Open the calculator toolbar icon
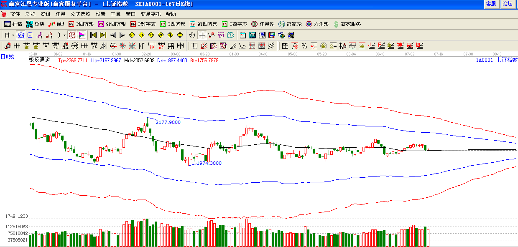Viewport: 518px width, 247px height. [253, 35]
